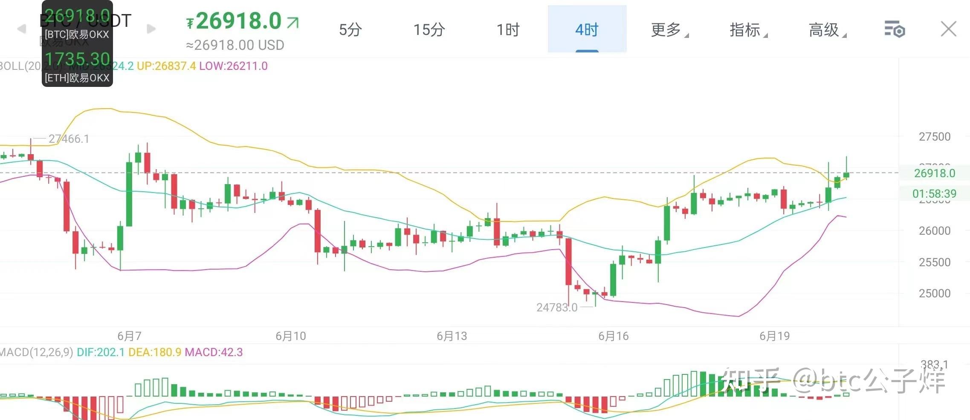Click the 27466.1 high price label

pos(69,139)
